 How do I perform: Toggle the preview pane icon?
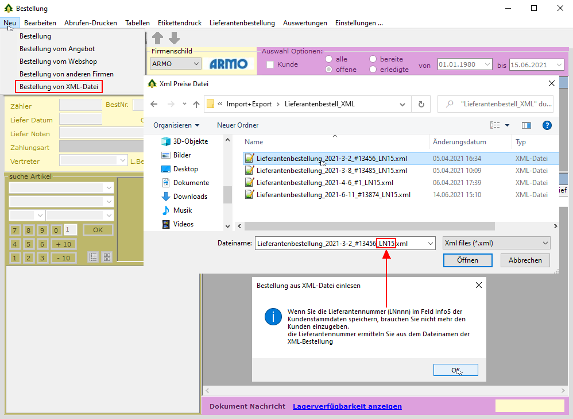526,125
